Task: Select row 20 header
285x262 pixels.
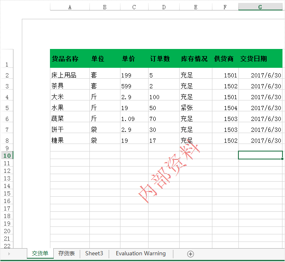Action: 7,231
